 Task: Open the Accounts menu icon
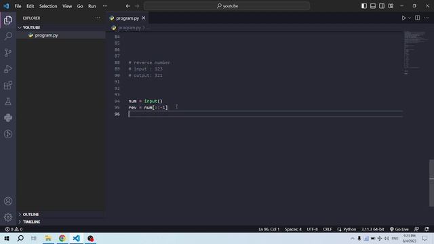coord(8,201)
